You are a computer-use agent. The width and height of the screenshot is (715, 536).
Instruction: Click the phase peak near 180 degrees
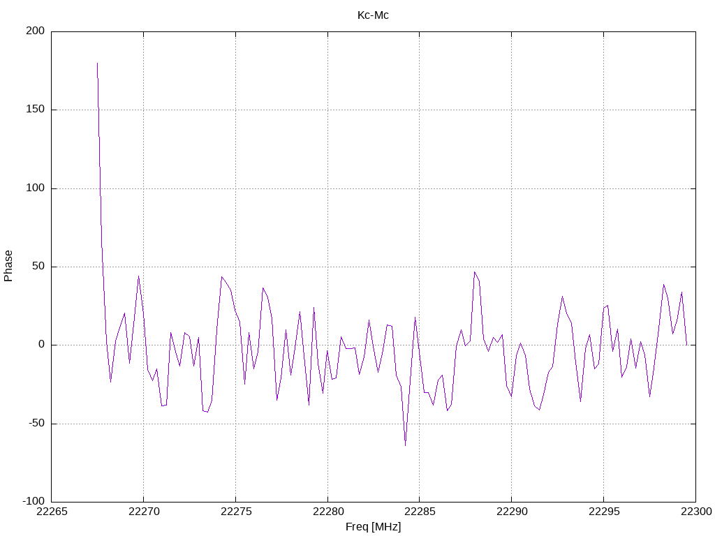pyautogui.click(x=97, y=64)
